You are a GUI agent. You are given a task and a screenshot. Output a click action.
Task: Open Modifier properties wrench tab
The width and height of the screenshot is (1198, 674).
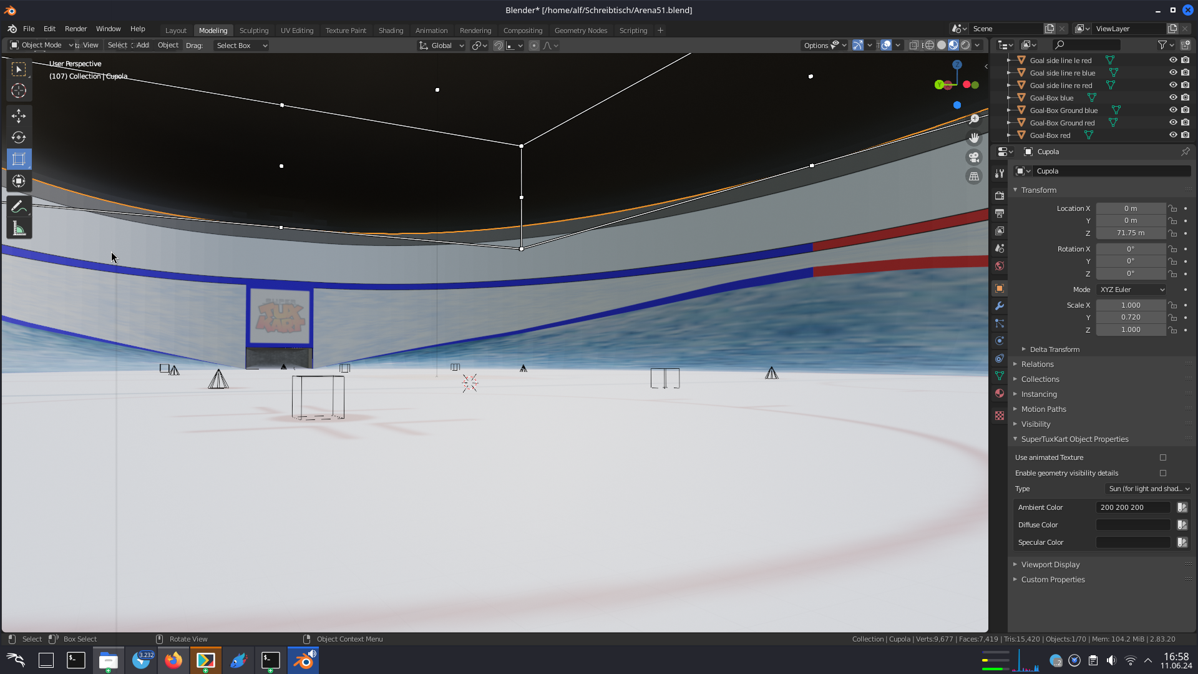[1000, 306]
